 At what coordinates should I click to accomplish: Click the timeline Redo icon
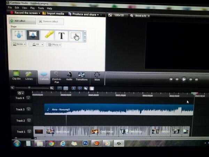[66, 88]
